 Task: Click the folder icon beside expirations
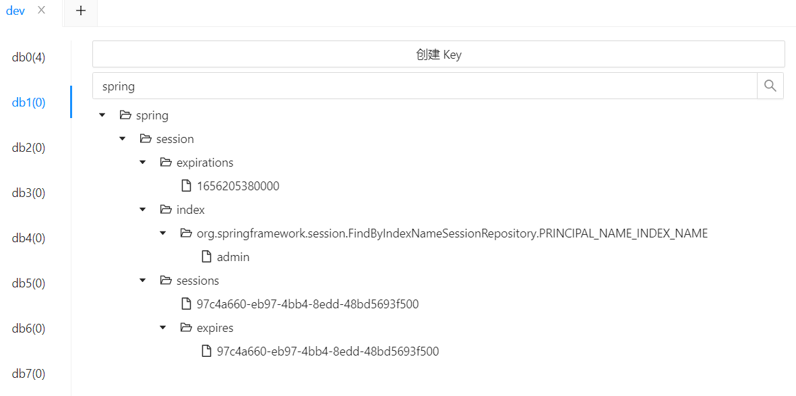166,163
